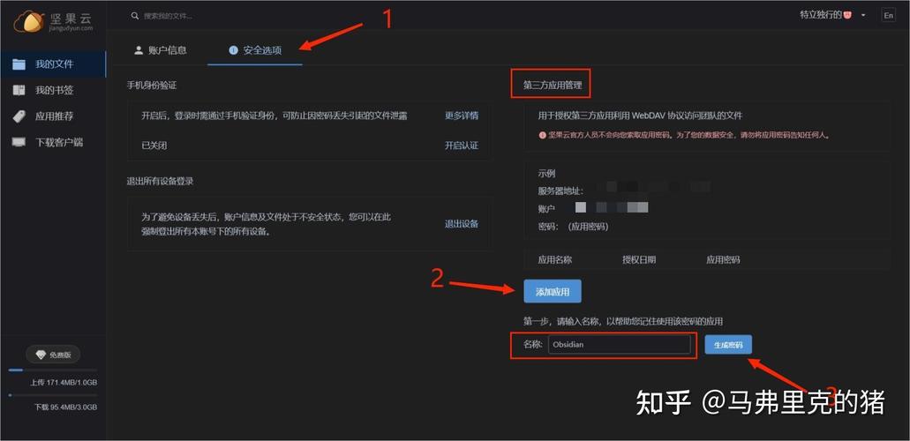Click the 应用密码 column header
The width and height of the screenshot is (910, 441).
tap(723, 260)
